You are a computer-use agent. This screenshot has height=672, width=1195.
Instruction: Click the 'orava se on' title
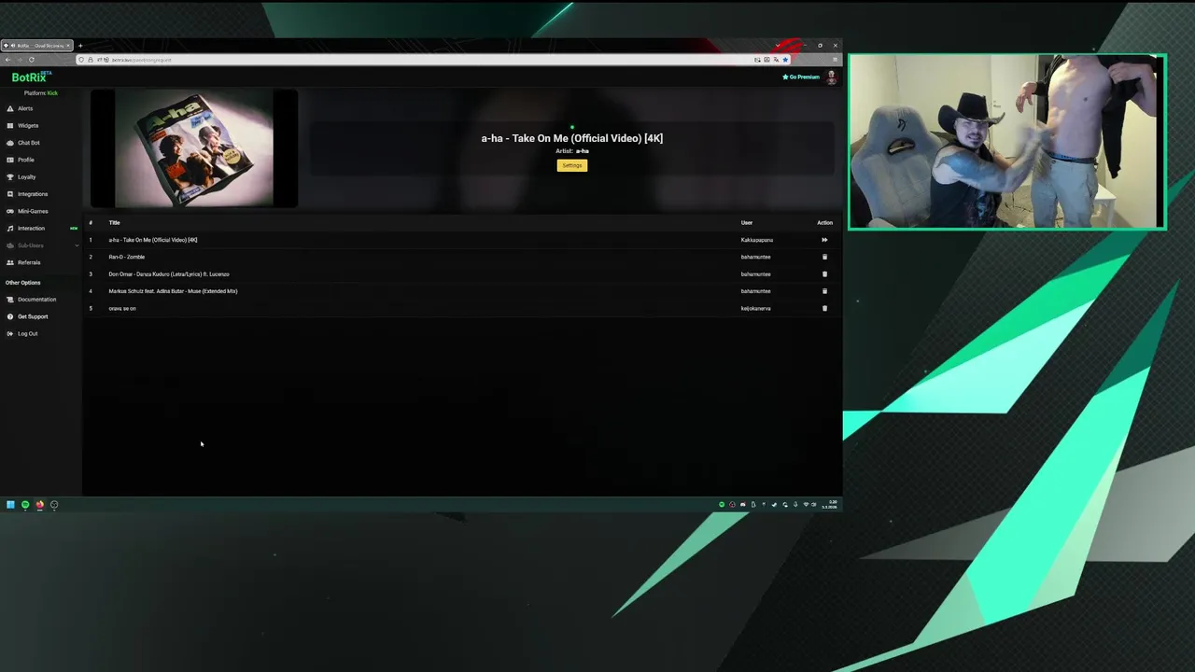pyautogui.click(x=122, y=308)
